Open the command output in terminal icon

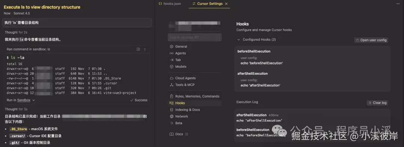[138, 49]
